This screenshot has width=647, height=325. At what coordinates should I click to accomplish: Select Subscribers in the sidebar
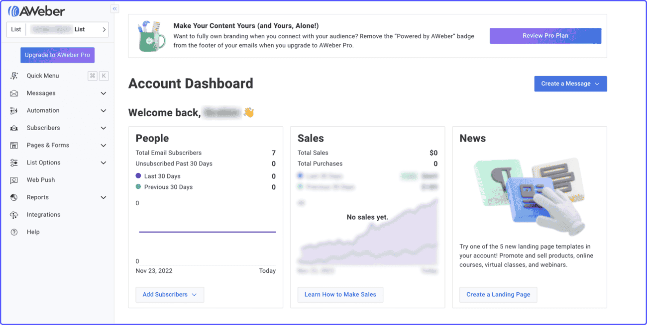point(43,128)
